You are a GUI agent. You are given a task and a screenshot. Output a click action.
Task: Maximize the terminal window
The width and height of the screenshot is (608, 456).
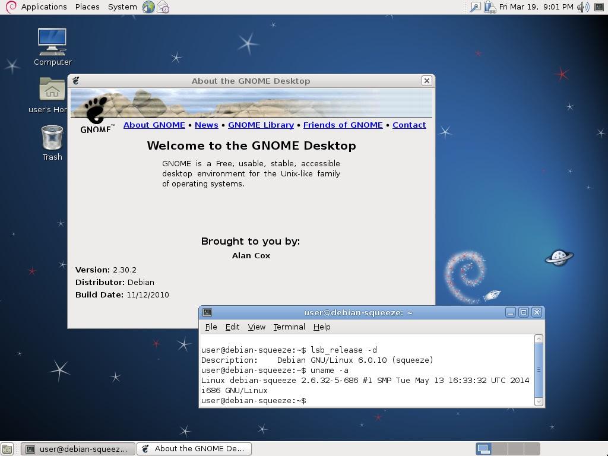point(524,312)
